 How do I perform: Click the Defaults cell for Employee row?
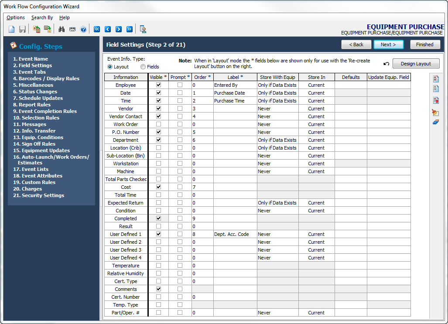(x=351, y=85)
